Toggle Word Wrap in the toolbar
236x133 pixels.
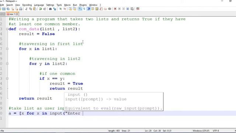click(x=80, y=9)
